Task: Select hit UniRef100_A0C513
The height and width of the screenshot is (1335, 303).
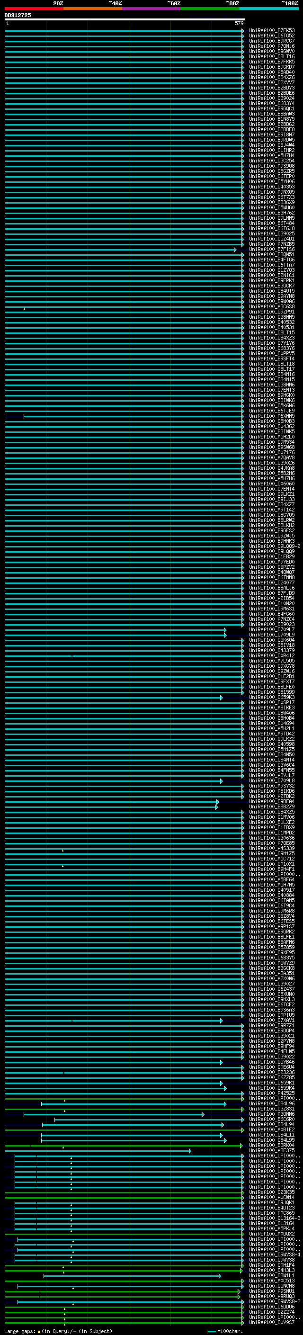Action: 271,1281
